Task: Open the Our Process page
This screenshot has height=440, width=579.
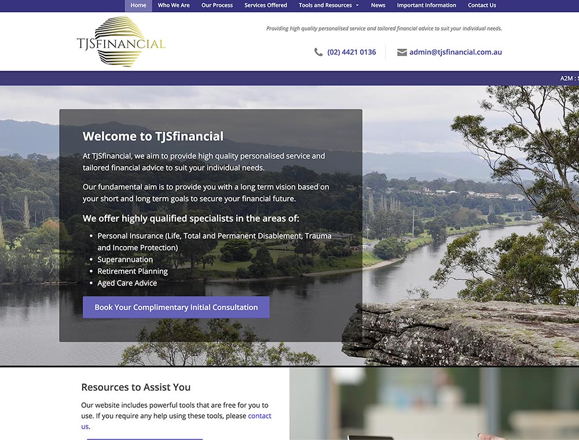Action: [x=217, y=6]
